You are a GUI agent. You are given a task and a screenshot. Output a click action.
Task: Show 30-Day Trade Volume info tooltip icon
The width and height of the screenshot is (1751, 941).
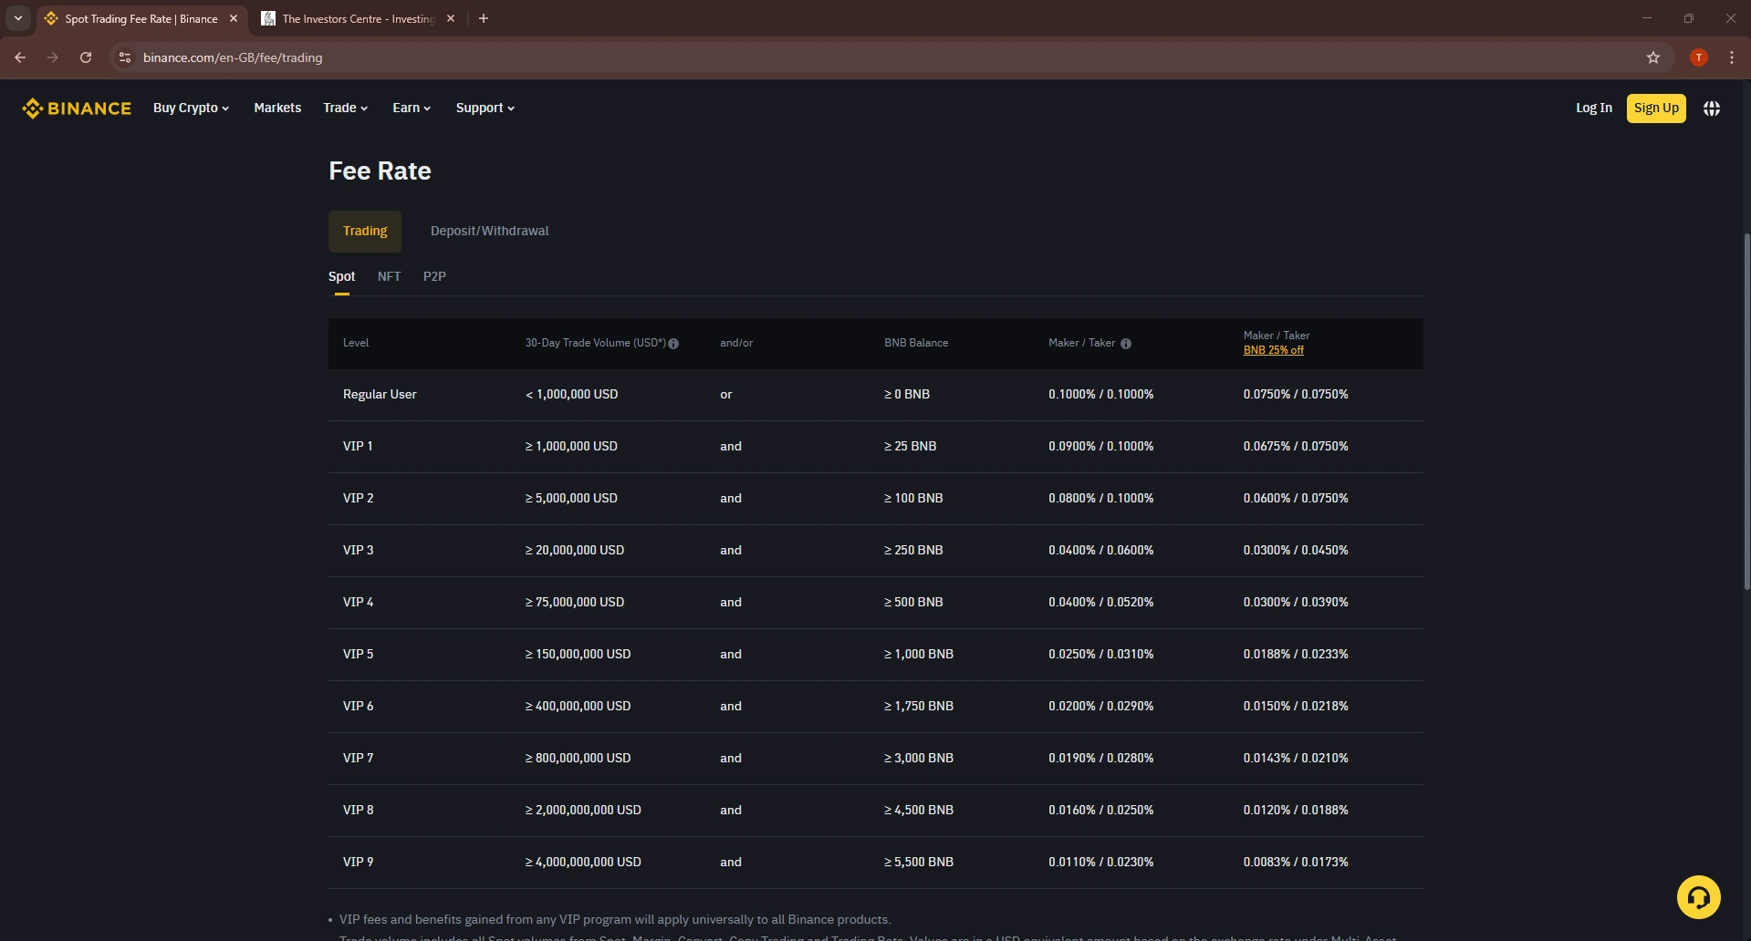point(673,344)
